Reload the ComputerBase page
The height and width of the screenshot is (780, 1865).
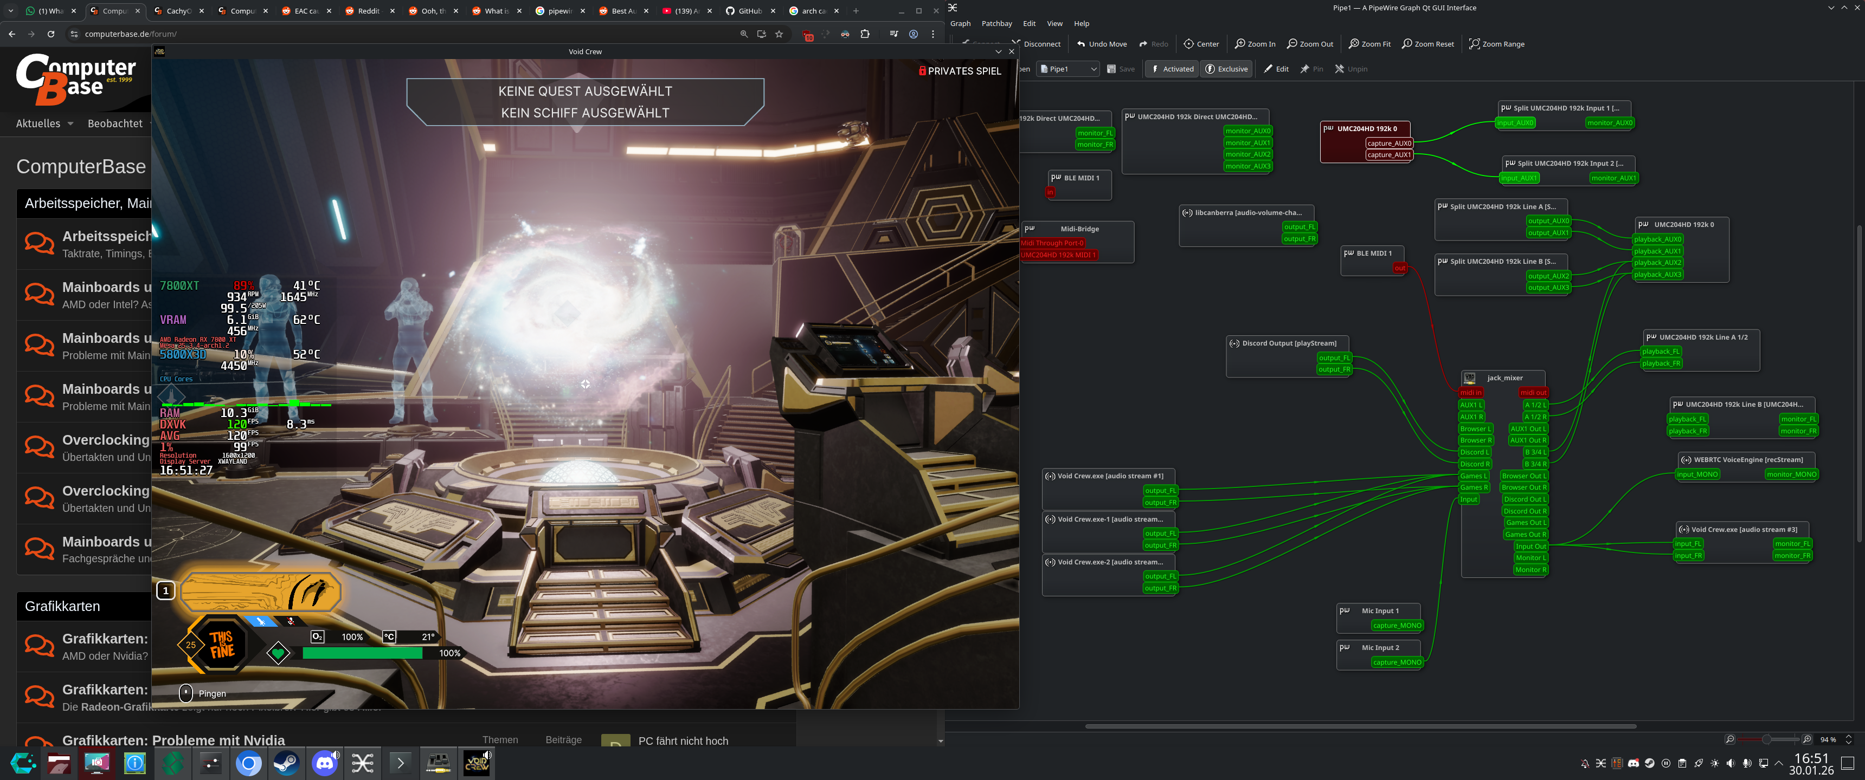[x=50, y=34]
